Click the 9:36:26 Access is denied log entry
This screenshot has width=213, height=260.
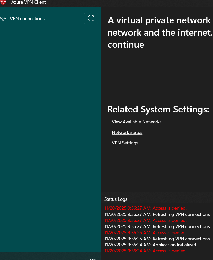point(145,233)
